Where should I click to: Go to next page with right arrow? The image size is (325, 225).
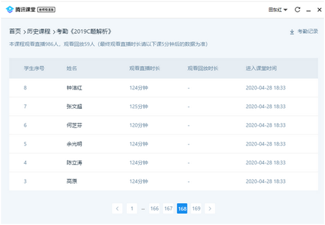pos(210,208)
